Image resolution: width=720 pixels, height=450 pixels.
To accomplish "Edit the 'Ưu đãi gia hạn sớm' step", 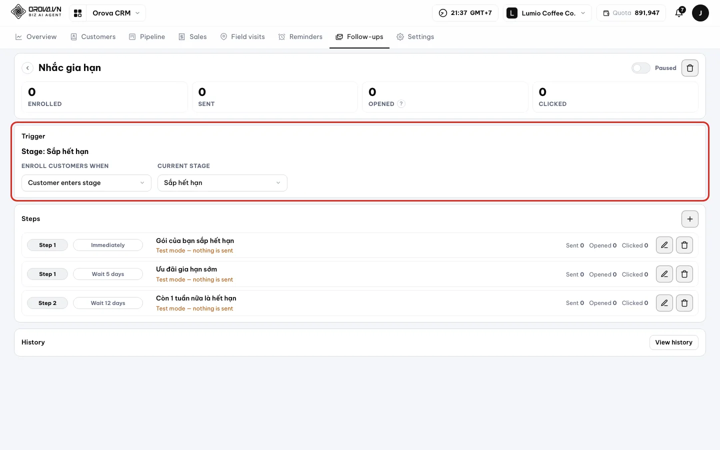I will coord(664,274).
